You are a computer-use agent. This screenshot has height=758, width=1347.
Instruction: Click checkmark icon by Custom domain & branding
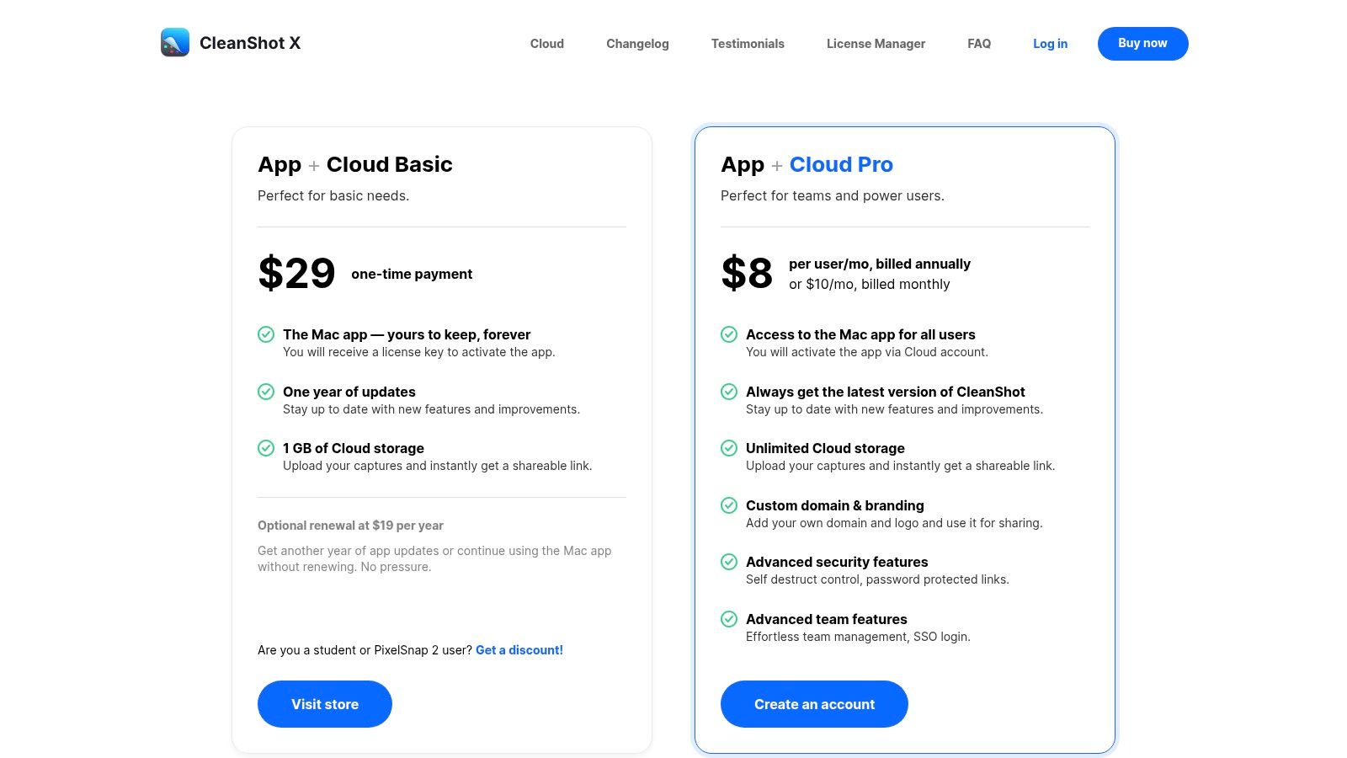[729, 505]
